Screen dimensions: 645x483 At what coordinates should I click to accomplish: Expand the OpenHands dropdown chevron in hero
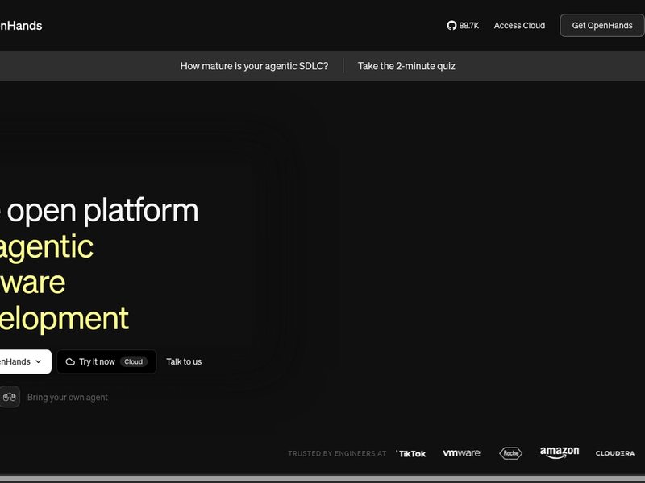38,361
